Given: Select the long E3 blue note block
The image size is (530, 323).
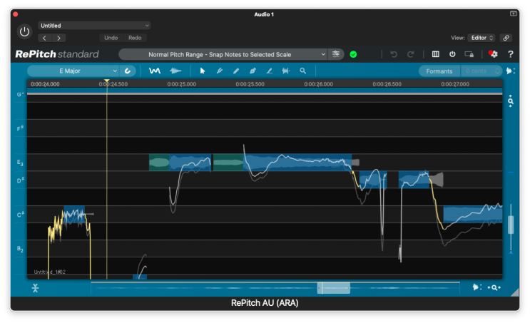Looking at the screenshot, I should [297, 163].
